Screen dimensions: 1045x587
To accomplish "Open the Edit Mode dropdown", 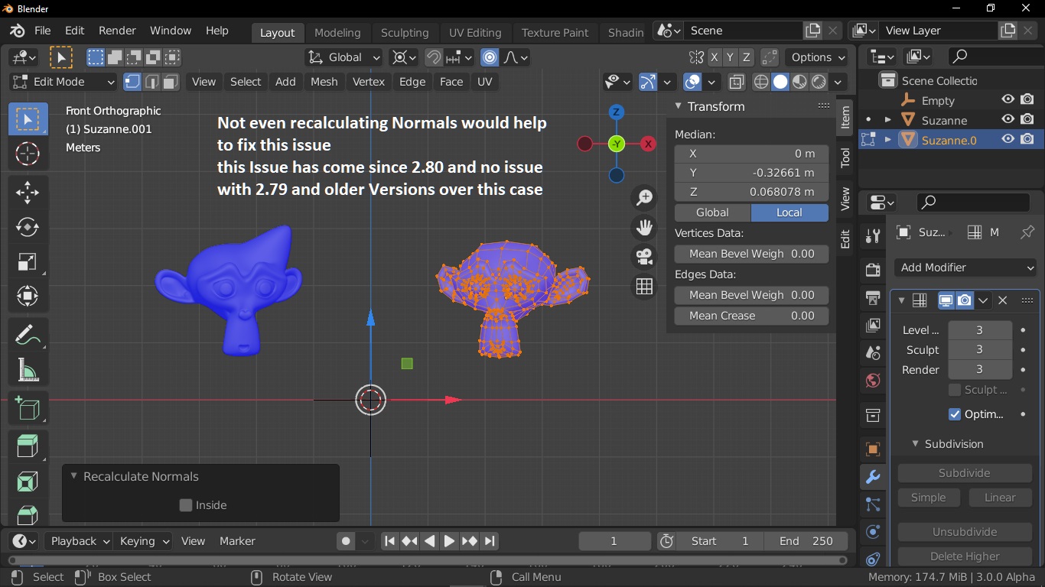I will click(63, 82).
